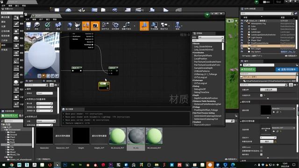Click the Live Update toolbar icon
The height and width of the screenshot is (168, 299).
(x=115, y=26)
